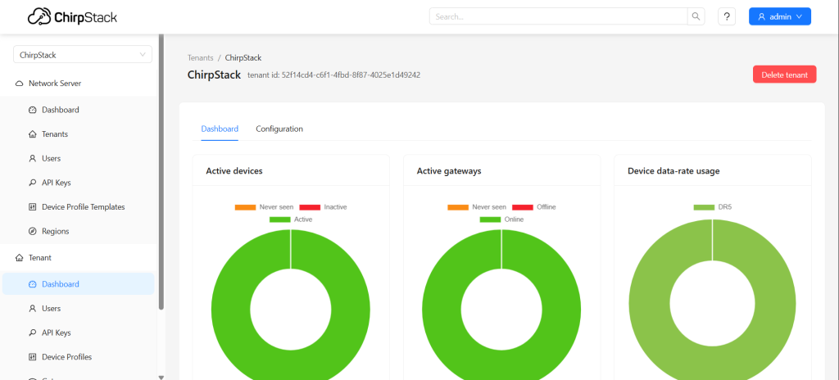
Task: Click into the Search input field
Action: [x=557, y=16]
